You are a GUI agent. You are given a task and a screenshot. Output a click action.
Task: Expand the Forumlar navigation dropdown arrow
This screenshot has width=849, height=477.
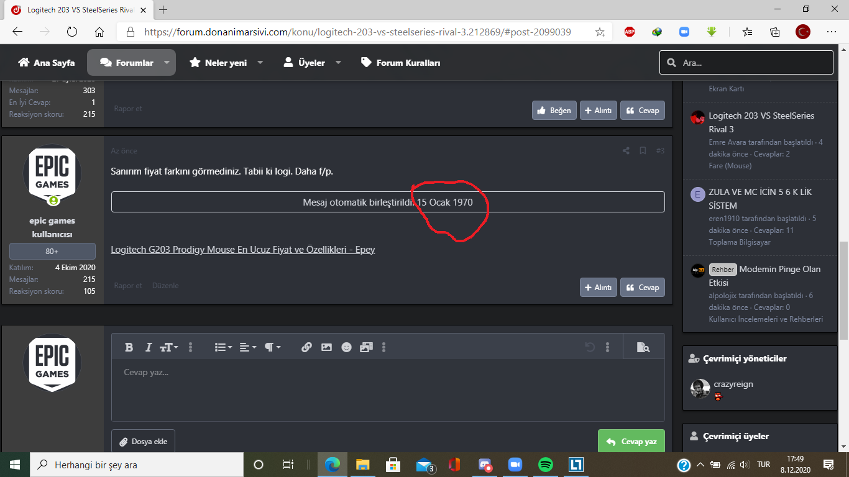pos(167,63)
